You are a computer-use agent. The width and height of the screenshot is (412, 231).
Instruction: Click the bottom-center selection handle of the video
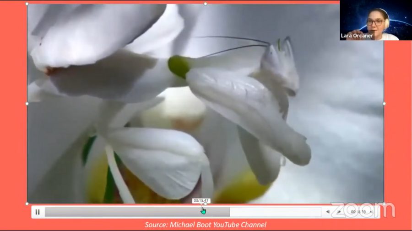[206, 204]
